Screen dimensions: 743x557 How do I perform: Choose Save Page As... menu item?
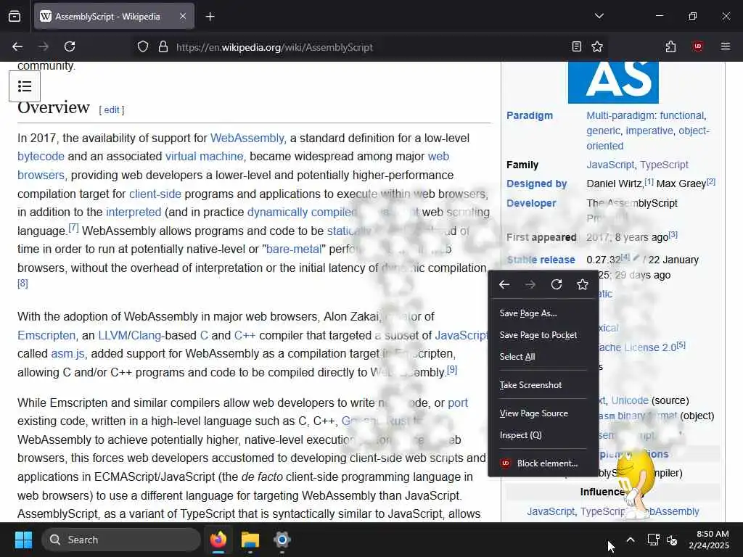pyautogui.click(x=543, y=313)
